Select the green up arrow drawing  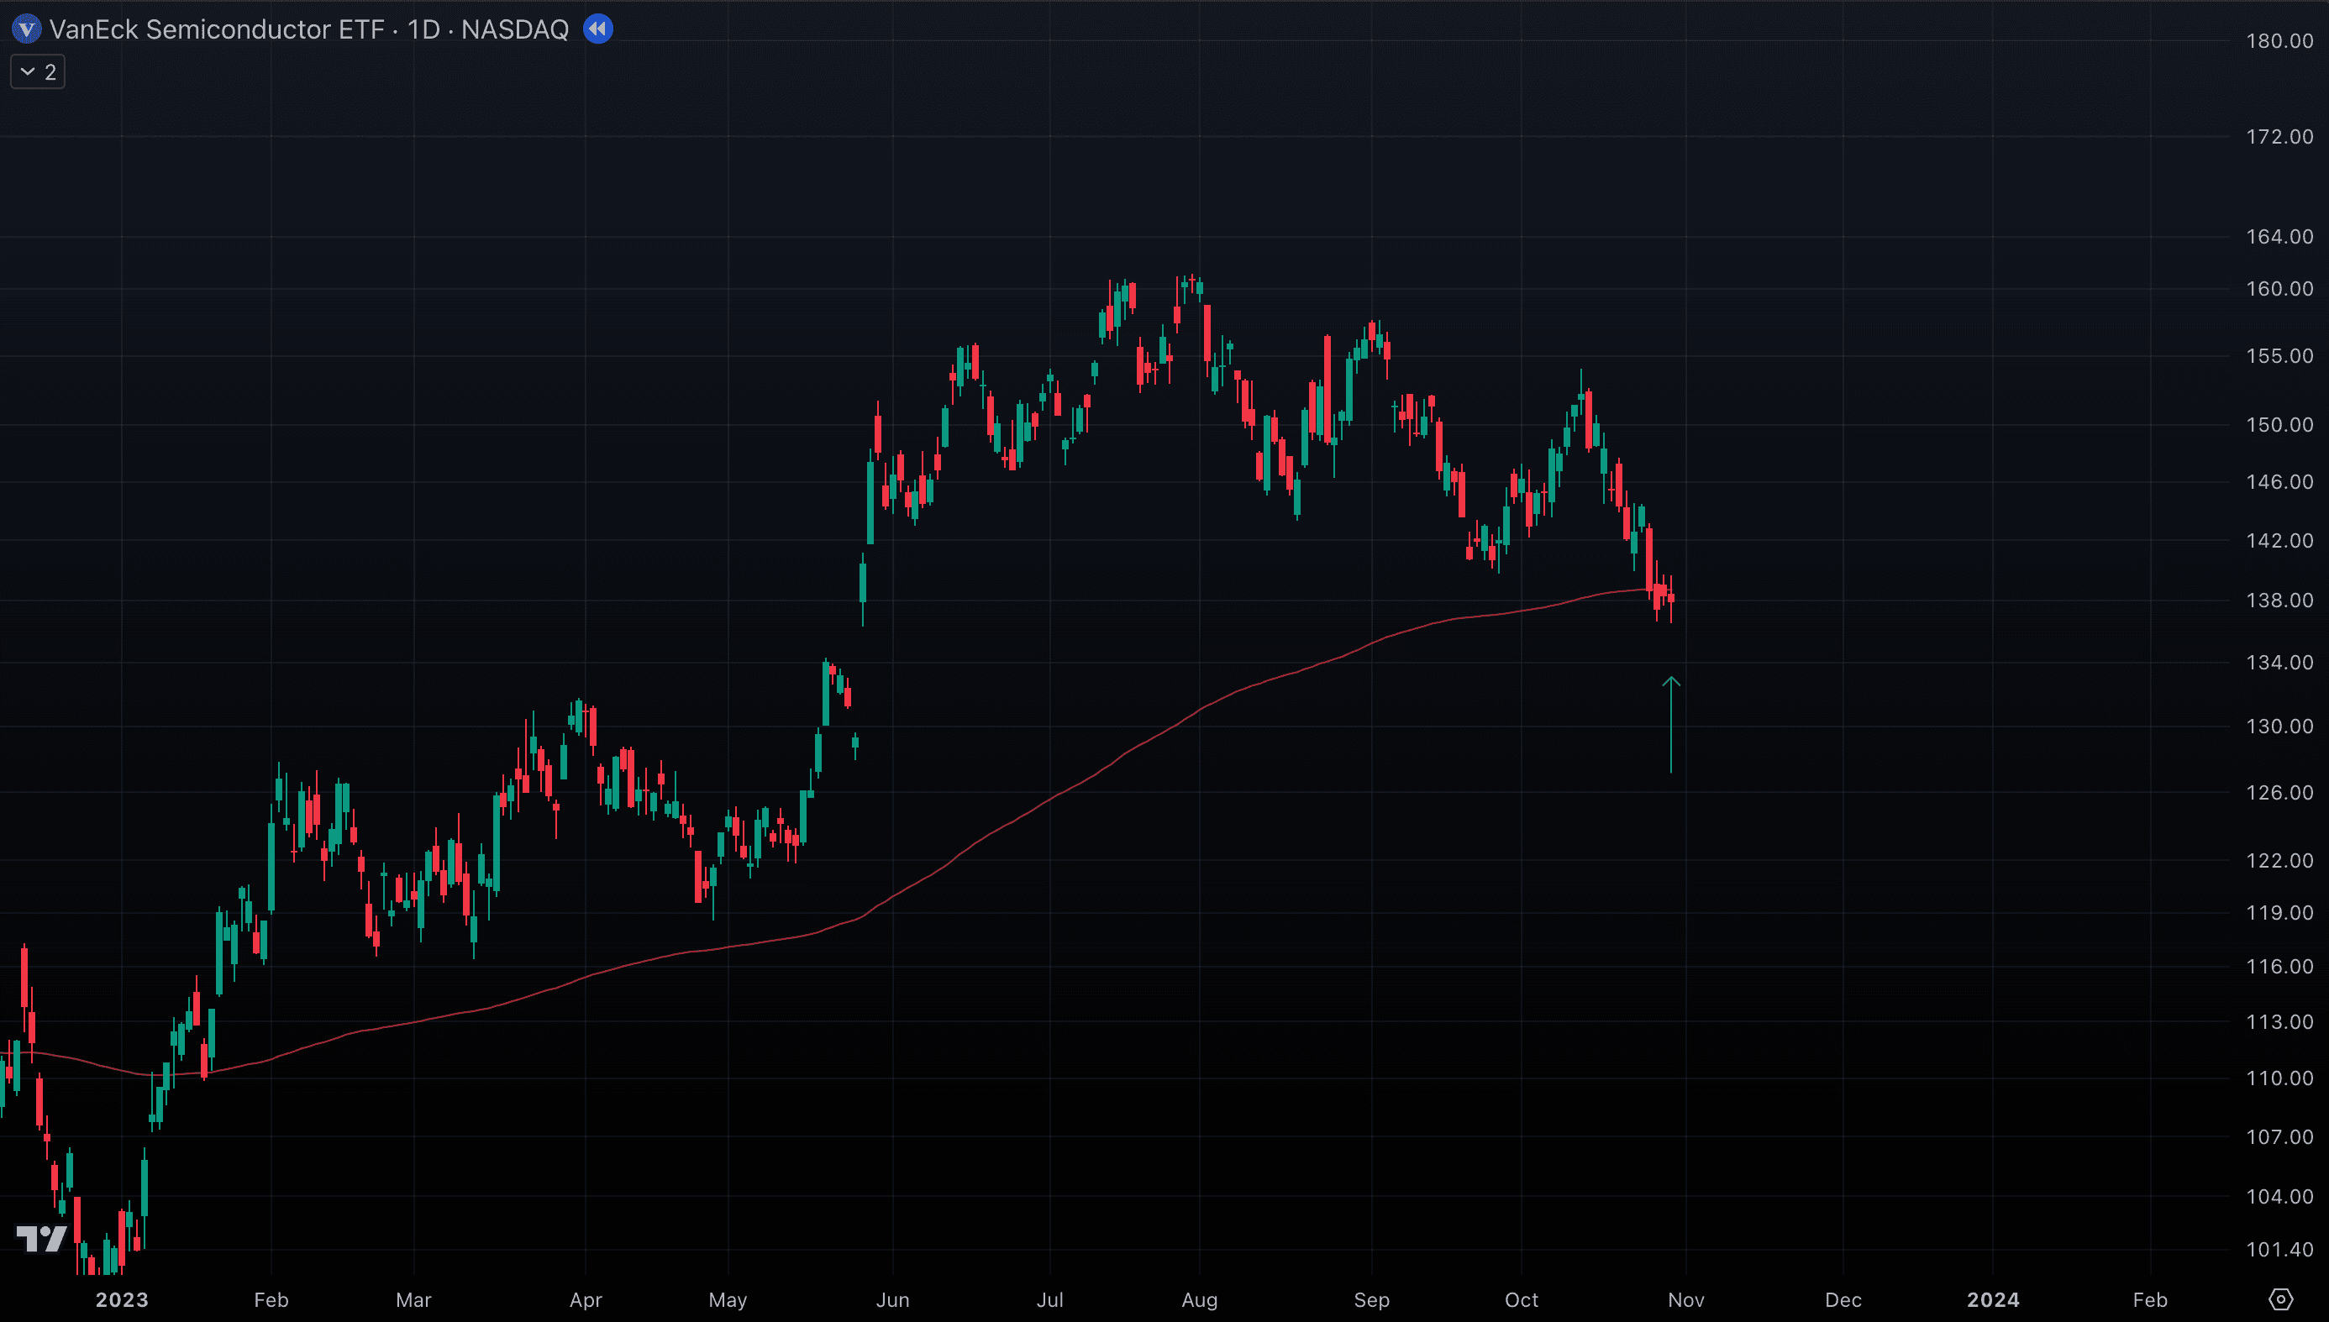tap(1670, 725)
